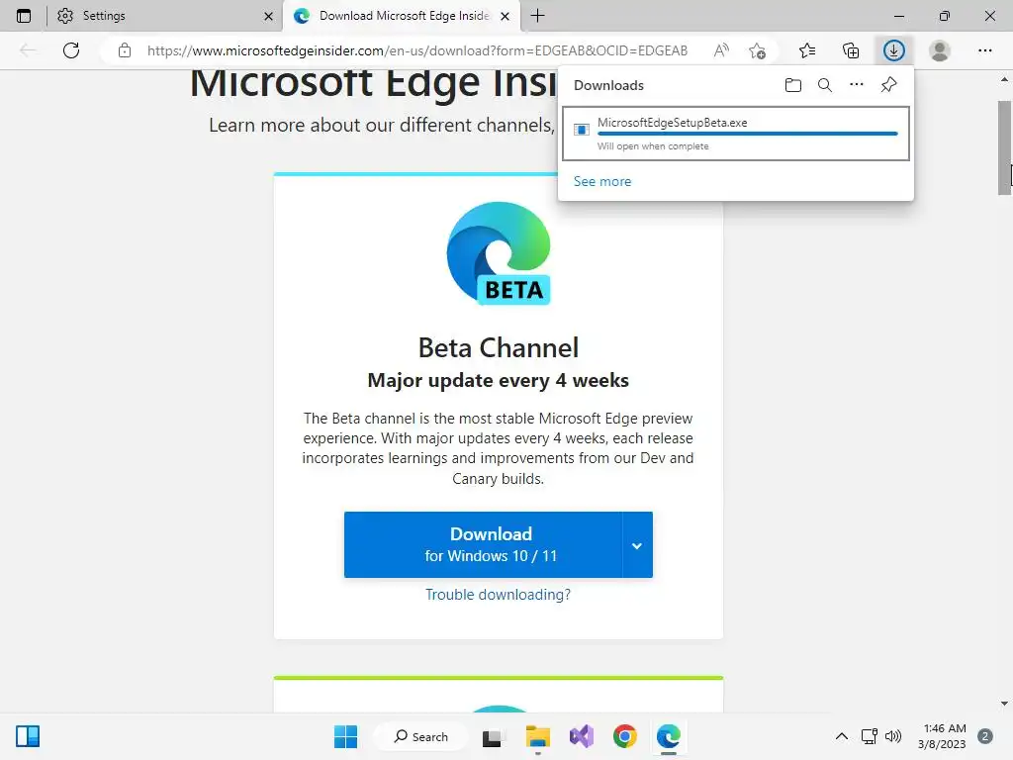Search downloads using magnifier icon
Image resolution: width=1013 pixels, height=760 pixels.
(x=825, y=85)
